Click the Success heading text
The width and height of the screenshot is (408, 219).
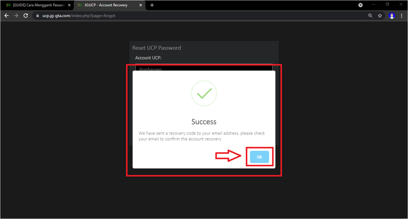tap(204, 122)
